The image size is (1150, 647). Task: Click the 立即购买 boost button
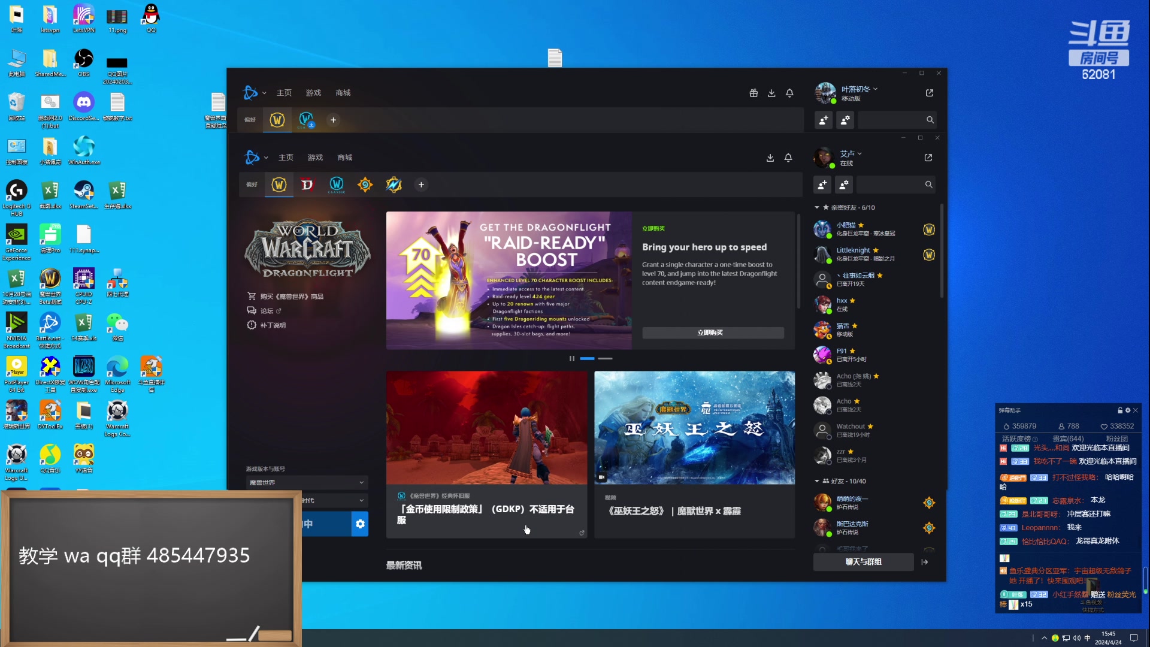point(713,332)
